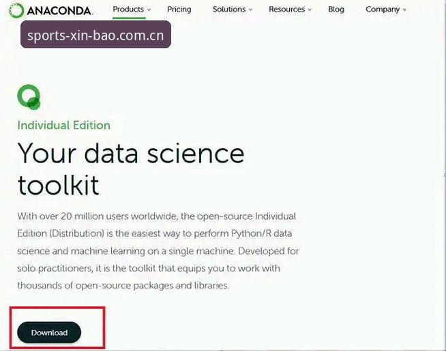Visit the Blog link
446x351 pixels.
pyautogui.click(x=336, y=10)
